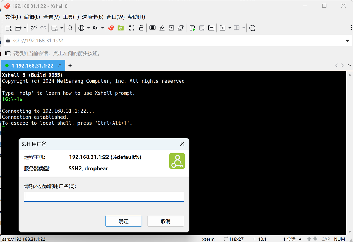Open the 选项卡(B) menu
This screenshot has height=242, width=353.
click(x=93, y=17)
